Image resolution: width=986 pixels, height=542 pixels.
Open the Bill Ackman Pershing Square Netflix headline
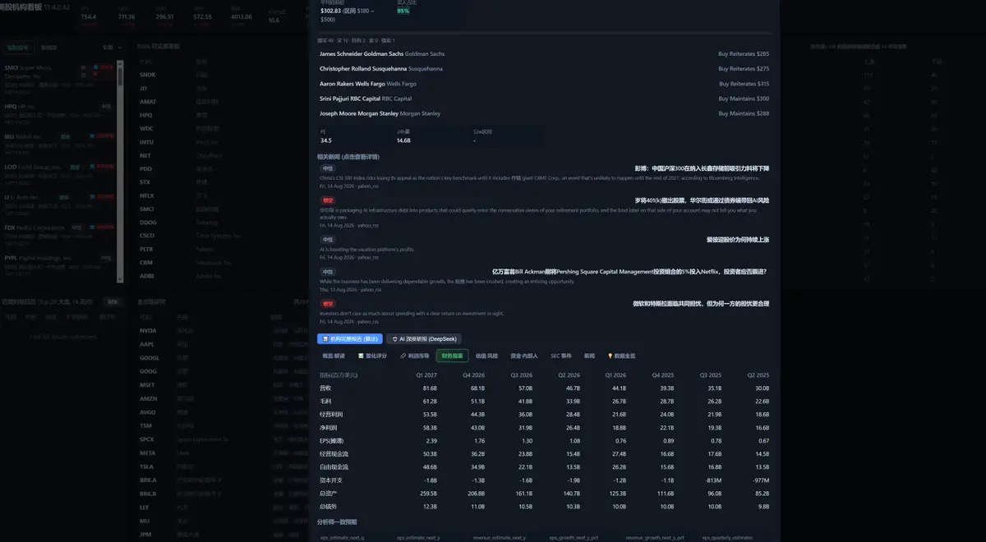click(629, 271)
